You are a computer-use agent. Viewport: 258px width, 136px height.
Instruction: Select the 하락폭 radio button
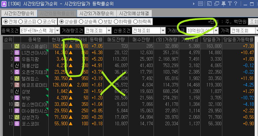135,22
